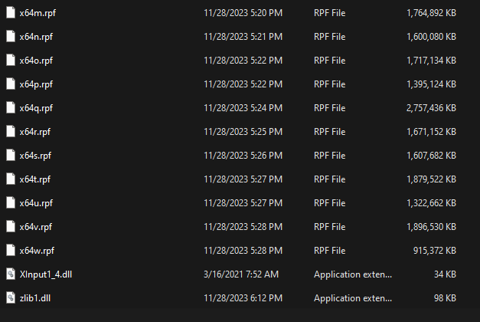Click the x64p.rpf file name

(35, 84)
